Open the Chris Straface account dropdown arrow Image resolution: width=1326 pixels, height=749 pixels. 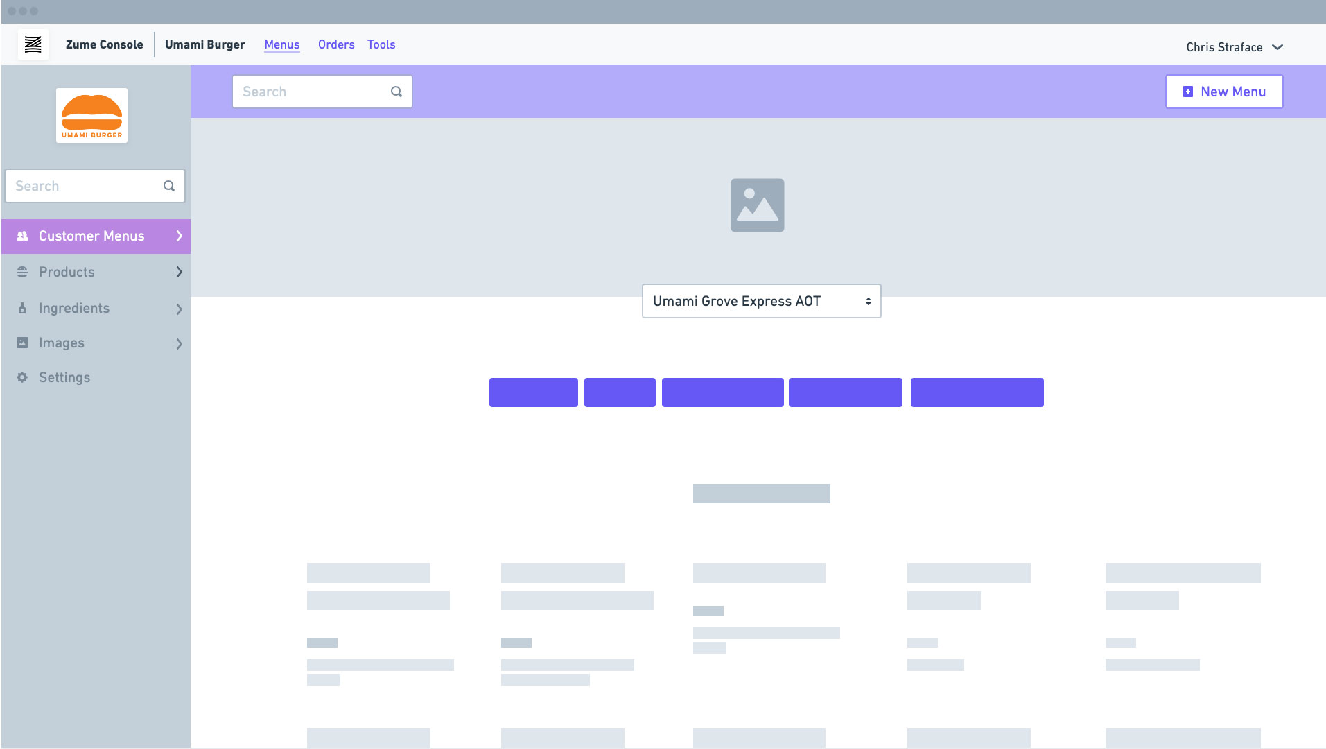[x=1277, y=47]
